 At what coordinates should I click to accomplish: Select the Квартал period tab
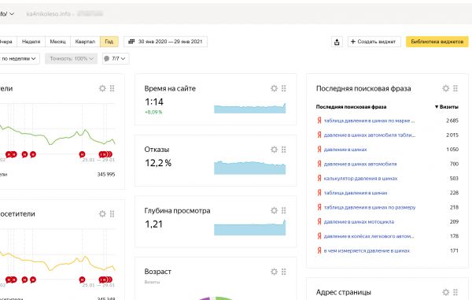click(x=85, y=42)
